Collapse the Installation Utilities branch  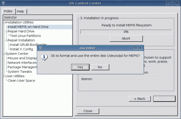coord(4,22)
